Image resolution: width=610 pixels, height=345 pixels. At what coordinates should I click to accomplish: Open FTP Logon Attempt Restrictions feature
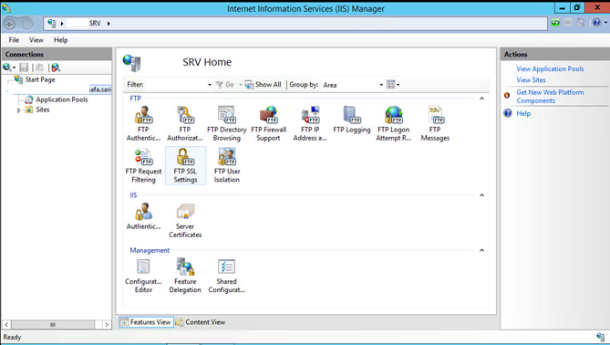click(393, 123)
